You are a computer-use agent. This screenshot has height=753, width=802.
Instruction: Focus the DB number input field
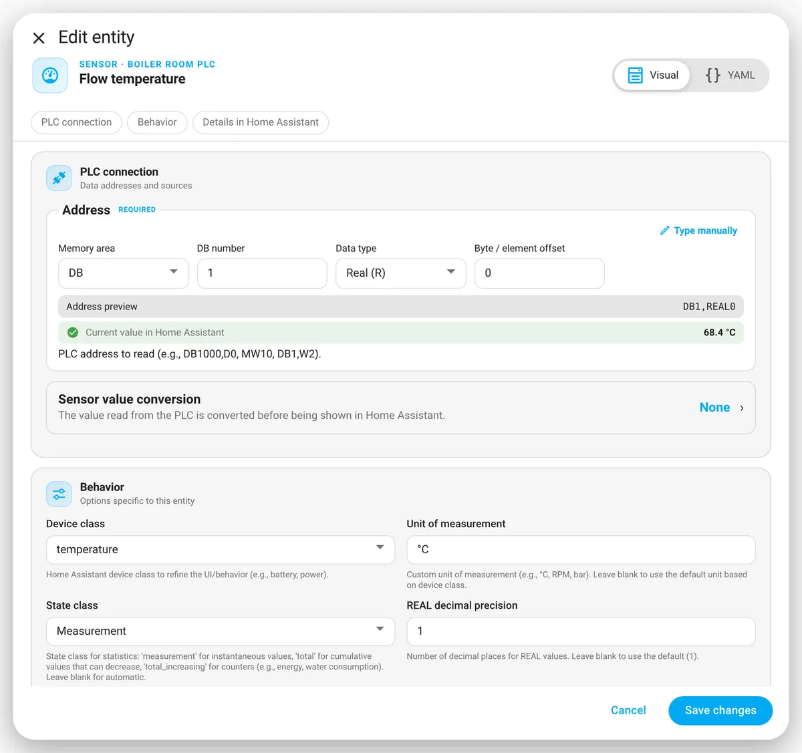262,273
